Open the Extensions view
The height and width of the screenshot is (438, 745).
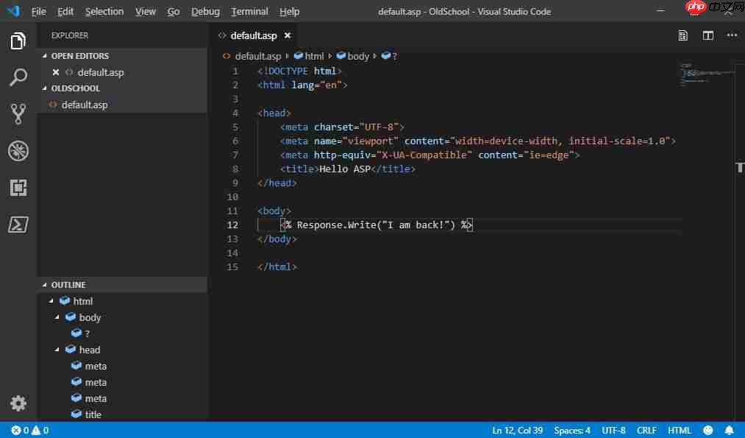(x=18, y=188)
